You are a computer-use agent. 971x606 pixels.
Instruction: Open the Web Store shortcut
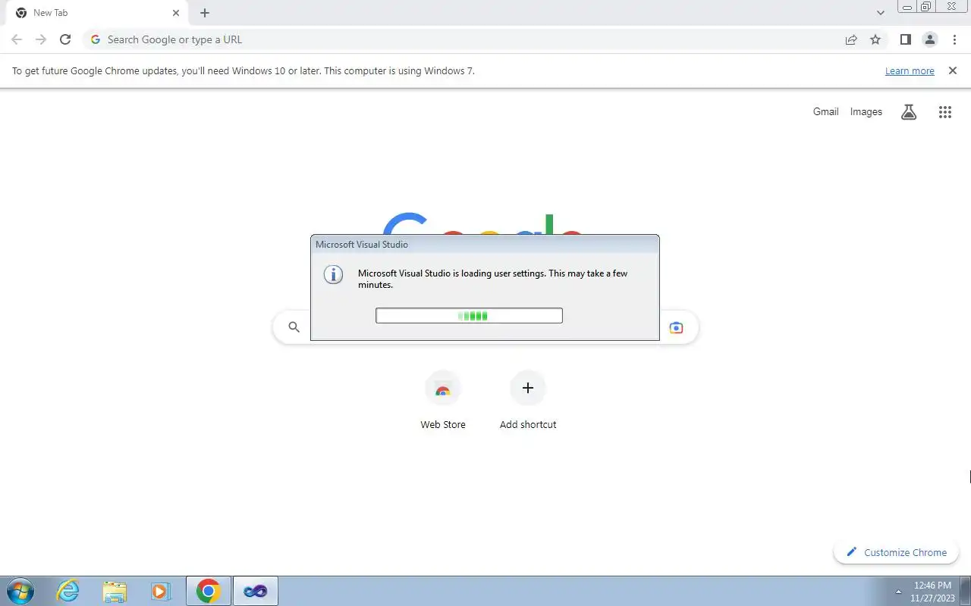[443, 401]
